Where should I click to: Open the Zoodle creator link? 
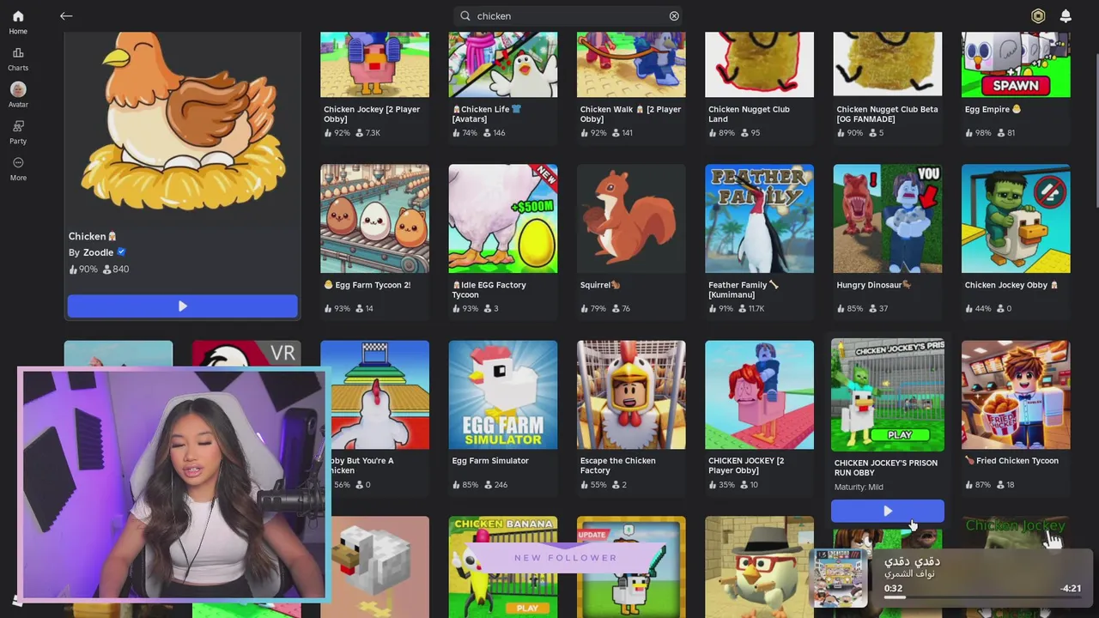pyautogui.click(x=98, y=252)
